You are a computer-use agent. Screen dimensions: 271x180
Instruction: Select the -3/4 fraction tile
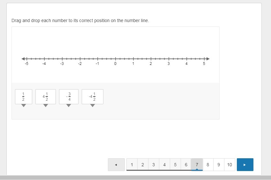coord(69,97)
